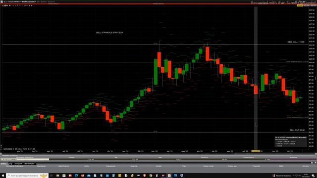Launch Firefox from the taskbar

tap(83, 176)
